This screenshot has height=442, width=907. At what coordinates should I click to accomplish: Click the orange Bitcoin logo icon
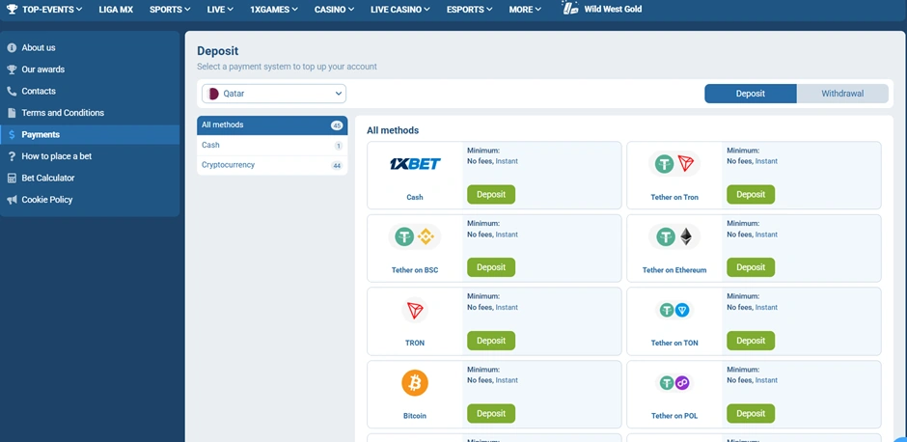point(415,383)
